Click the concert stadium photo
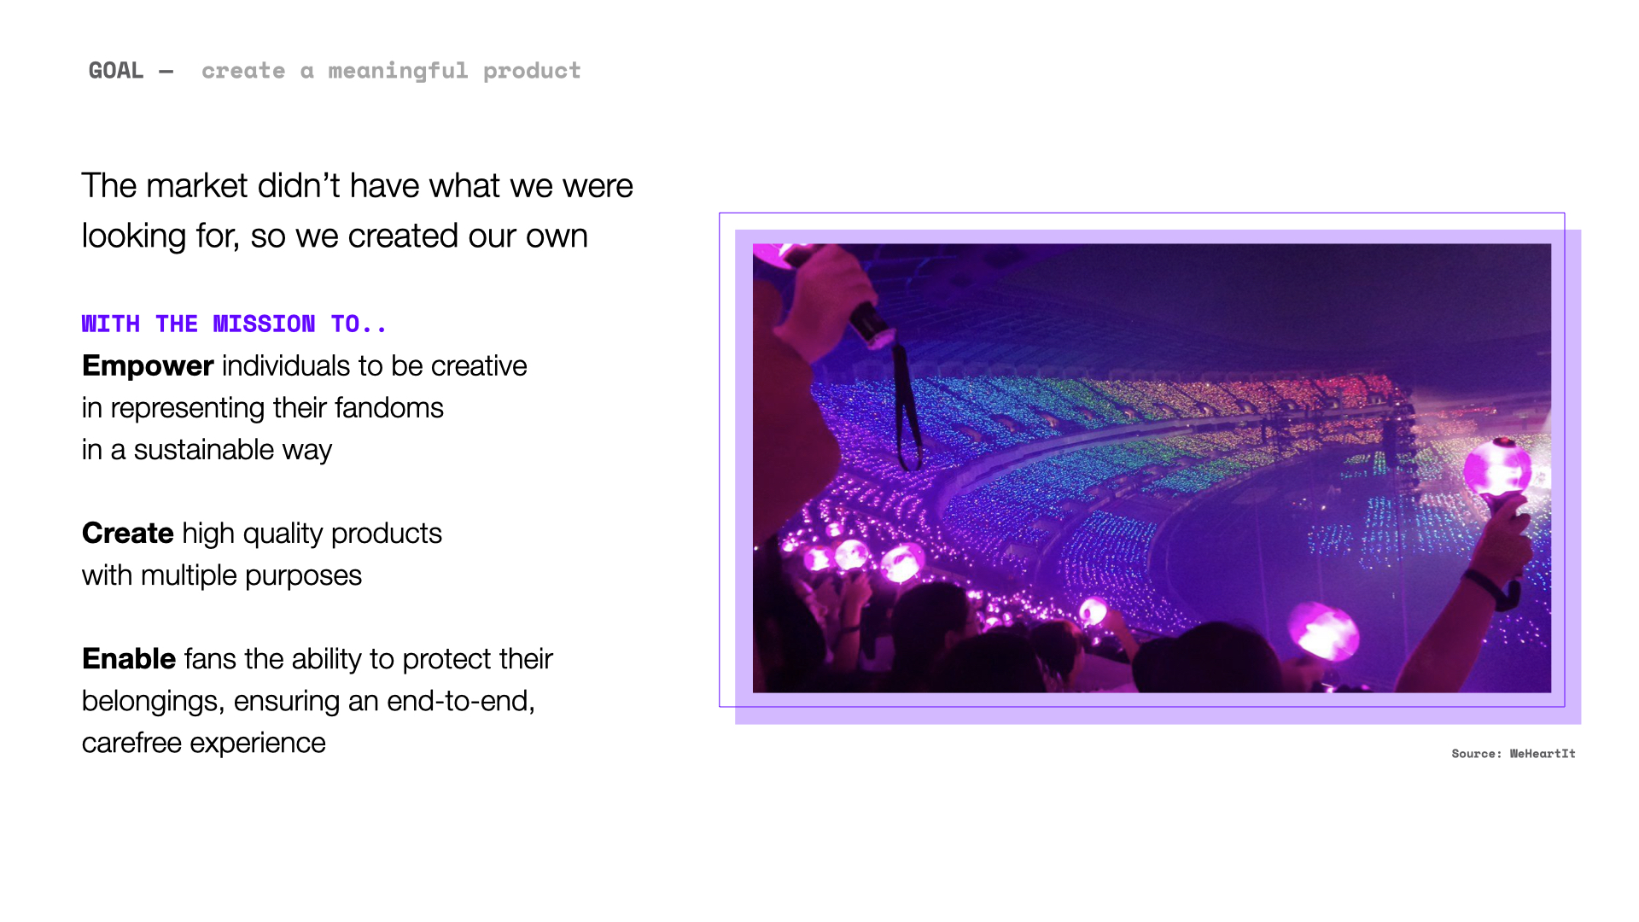The width and height of the screenshot is (1639, 922). pos(1152,468)
